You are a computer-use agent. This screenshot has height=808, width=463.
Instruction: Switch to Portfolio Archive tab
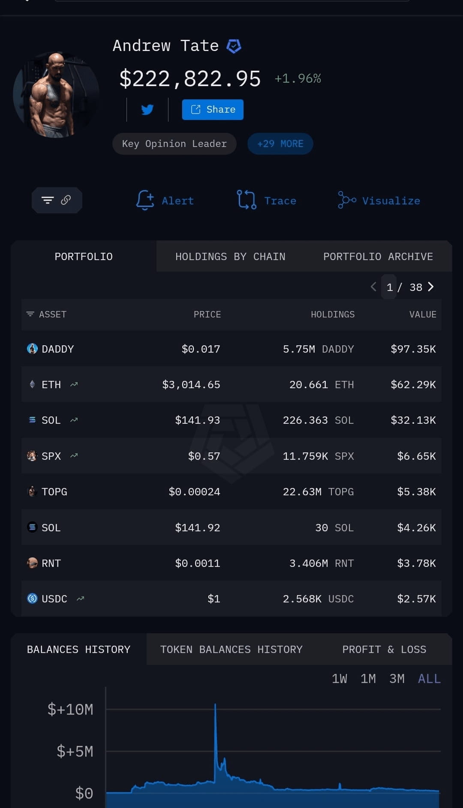pyautogui.click(x=378, y=257)
